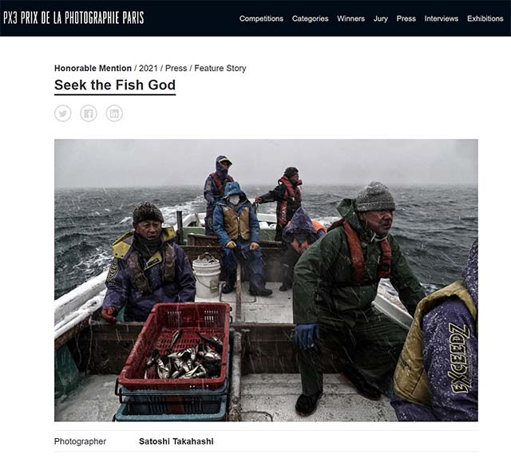Select Press in the top navigation
Viewport: 511px width, 470px height.
[406, 18]
